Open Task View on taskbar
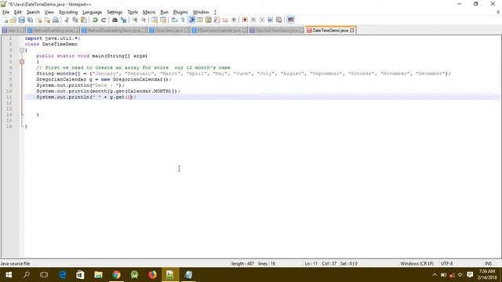The width and height of the screenshot is (502, 282). point(44,275)
